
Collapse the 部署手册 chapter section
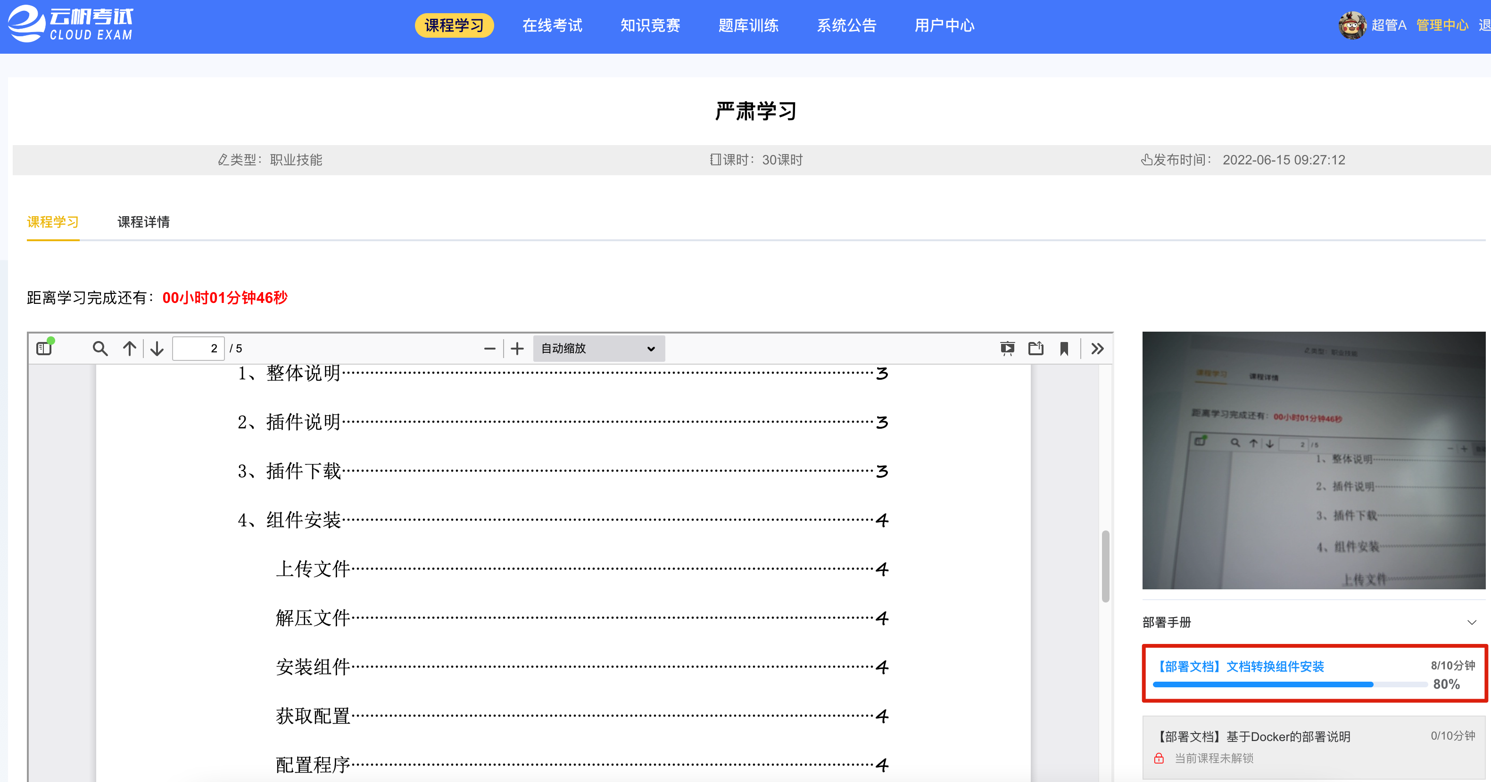1472,622
